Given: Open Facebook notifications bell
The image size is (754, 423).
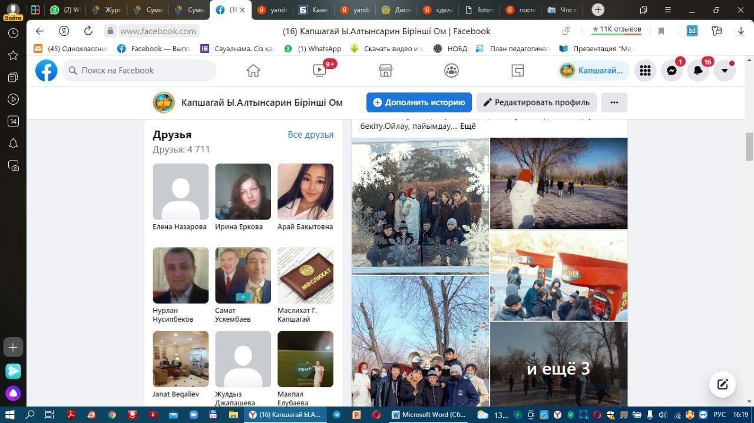Looking at the screenshot, I should 698,71.
